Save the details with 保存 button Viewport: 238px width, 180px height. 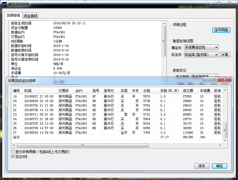click(x=201, y=166)
